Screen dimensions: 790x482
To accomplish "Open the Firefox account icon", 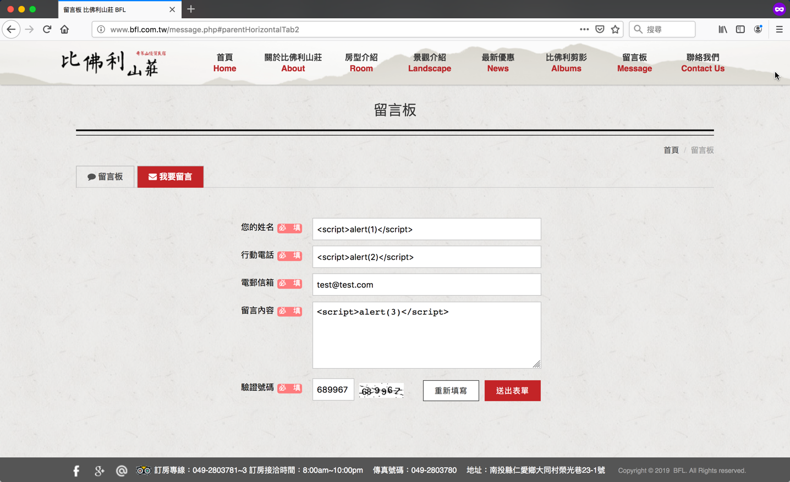I will pyautogui.click(x=758, y=29).
